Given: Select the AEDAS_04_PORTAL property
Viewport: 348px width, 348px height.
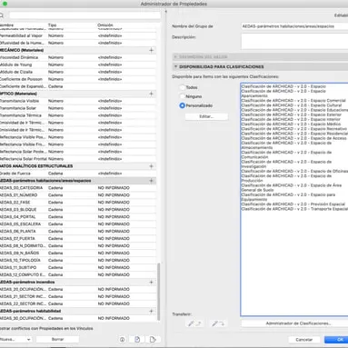Looking at the screenshot, I should 78,217.
